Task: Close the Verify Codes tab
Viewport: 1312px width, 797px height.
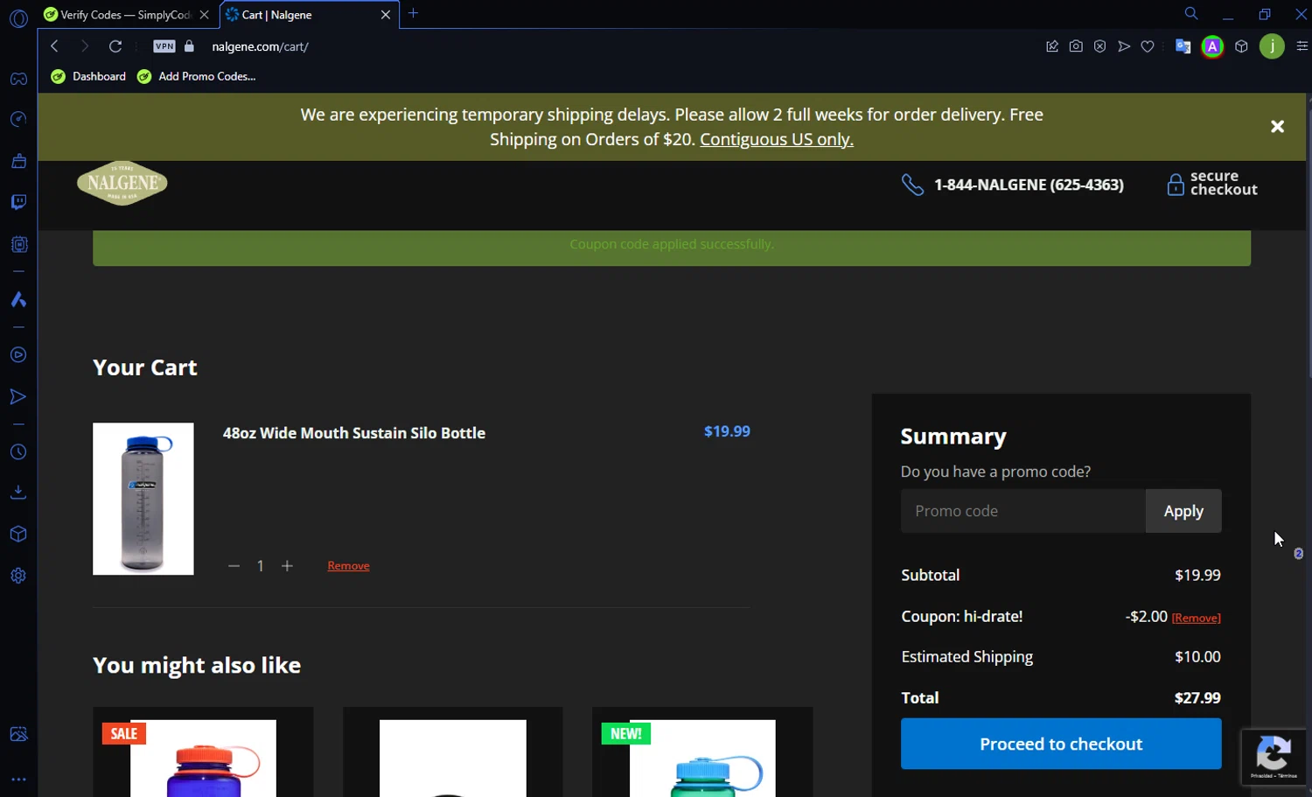Action: [204, 15]
